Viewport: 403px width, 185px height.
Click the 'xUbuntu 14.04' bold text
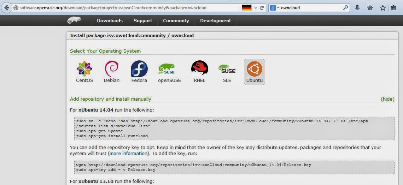coord(96,110)
